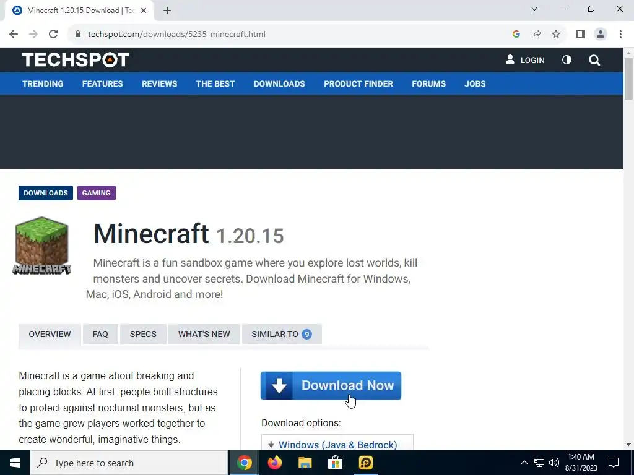Expand the tab search chevron

pyautogui.click(x=534, y=9)
